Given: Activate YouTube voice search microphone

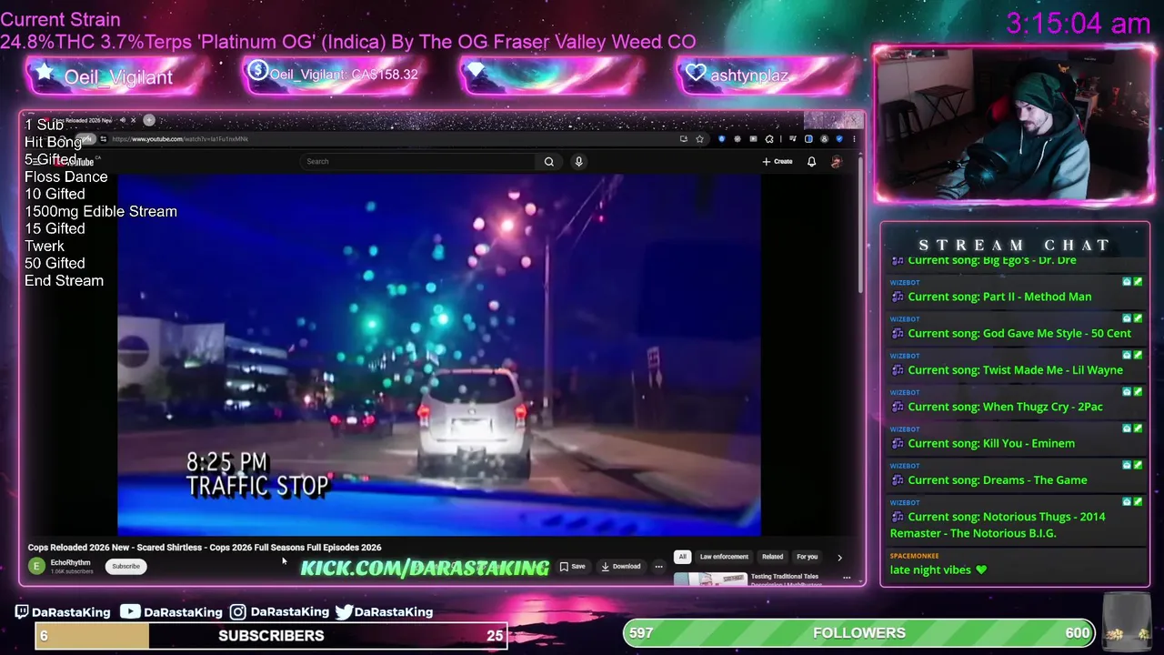Looking at the screenshot, I should click(578, 162).
